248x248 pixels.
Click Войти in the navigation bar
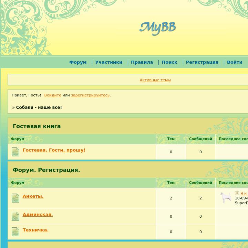click(235, 62)
